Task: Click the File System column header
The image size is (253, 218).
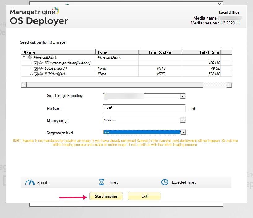Action: [x=160, y=52]
